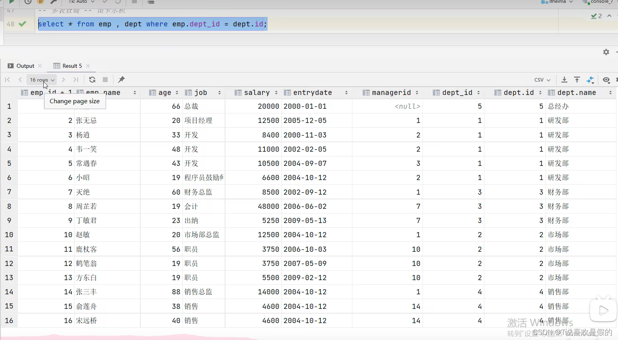Sort by the salary column arrows
The height and width of the screenshot is (340, 618).
coord(276,93)
